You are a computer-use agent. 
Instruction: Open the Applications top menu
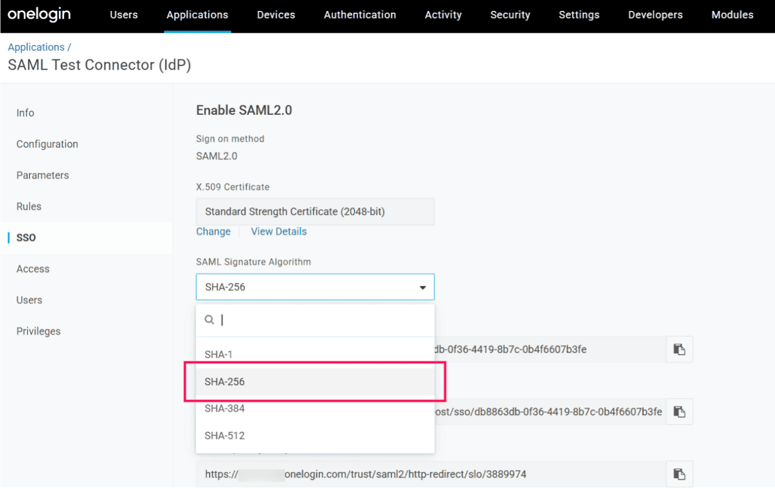(x=197, y=15)
